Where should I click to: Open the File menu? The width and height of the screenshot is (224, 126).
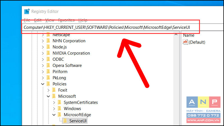coord(27,20)
